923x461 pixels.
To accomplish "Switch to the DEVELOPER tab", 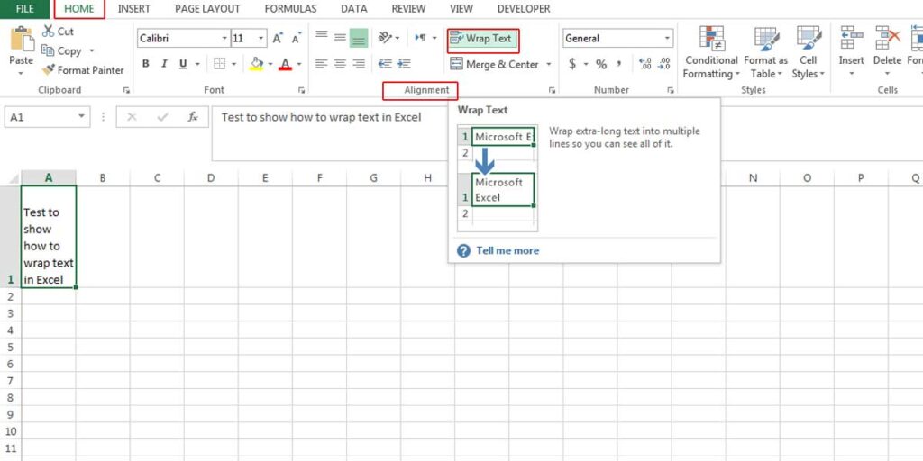I will coord(524,9).
